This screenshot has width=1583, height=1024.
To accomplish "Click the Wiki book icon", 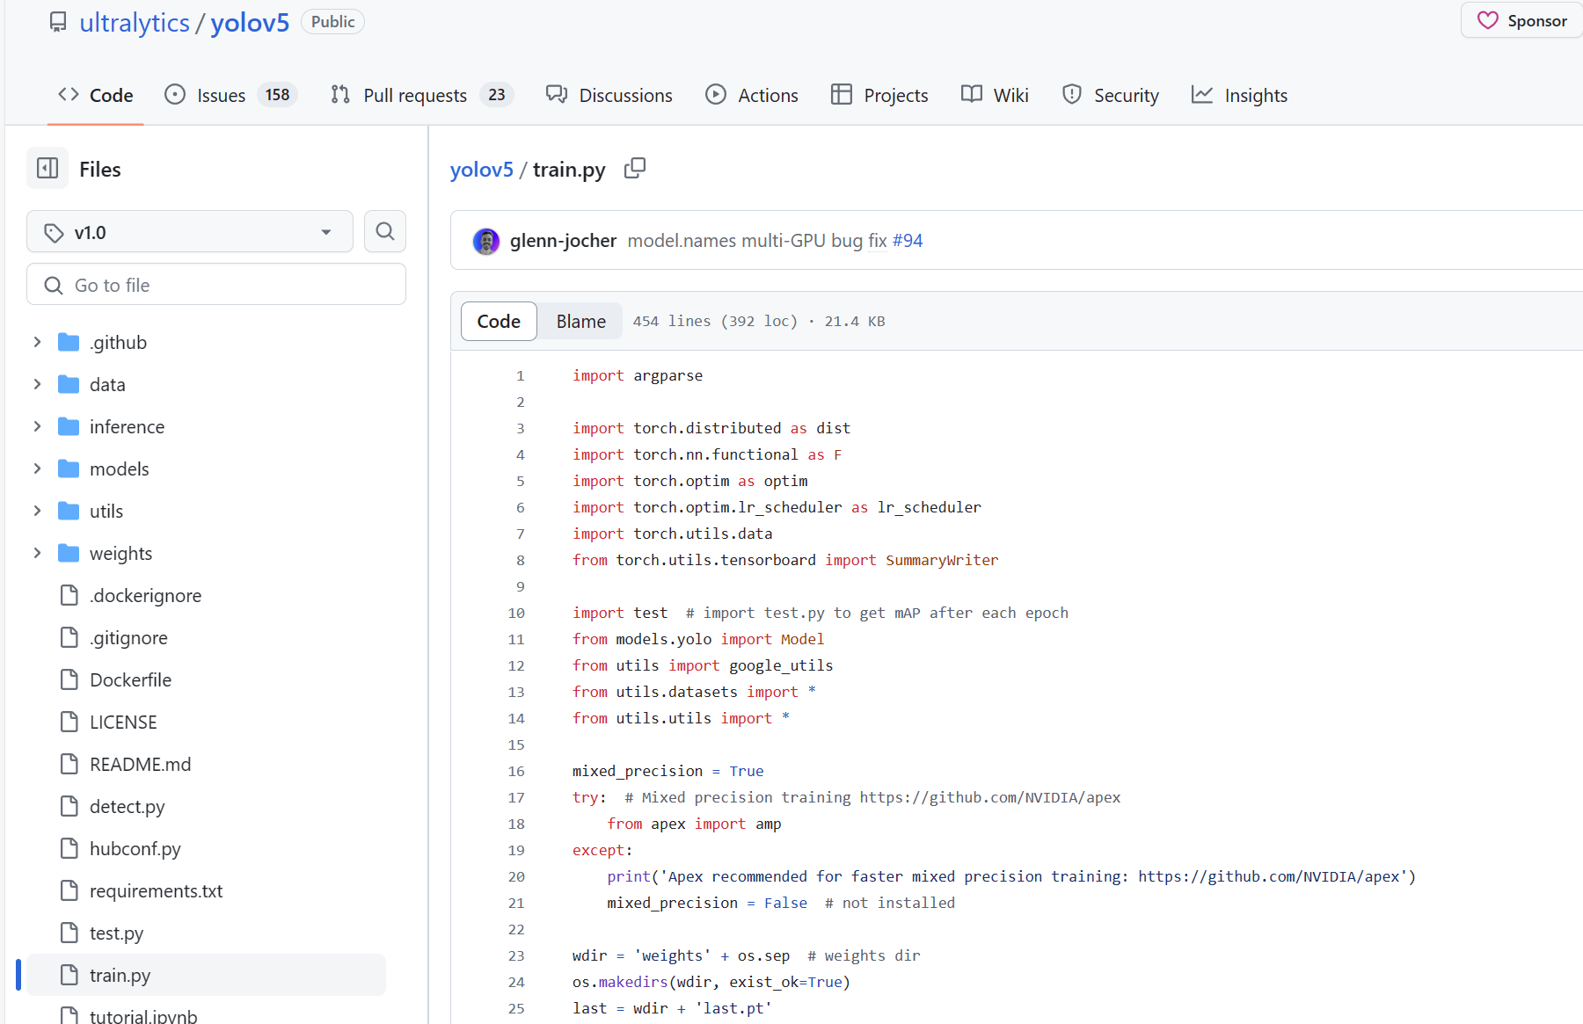I will (x=972, y=94).
